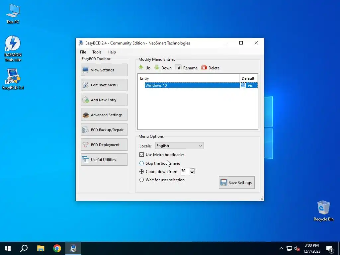Minimize the EasyBCD window
Screen dimensions: 340x255
(x=226, y=43)
